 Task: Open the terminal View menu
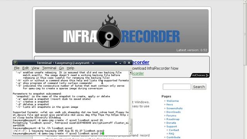tap(35, 68)
